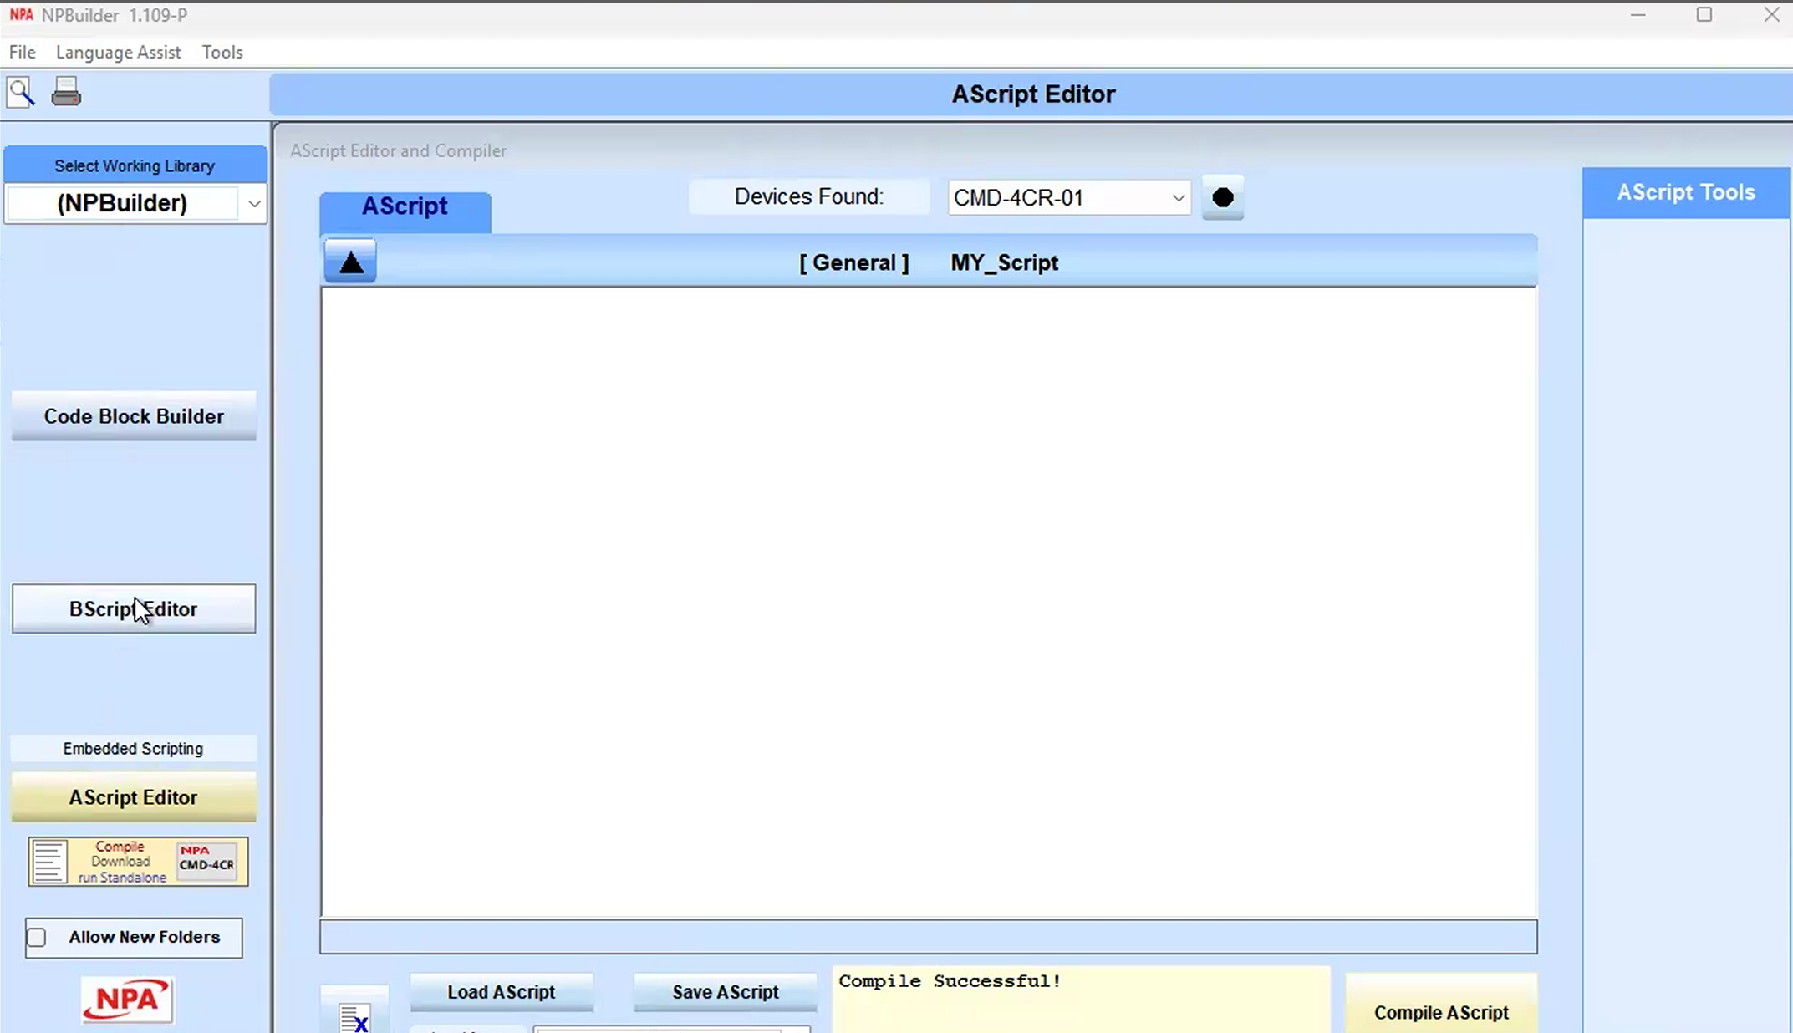1793x1033 pixels.
Task: Click the Compile Successful! message output box
Action: click(1081, 1000)
